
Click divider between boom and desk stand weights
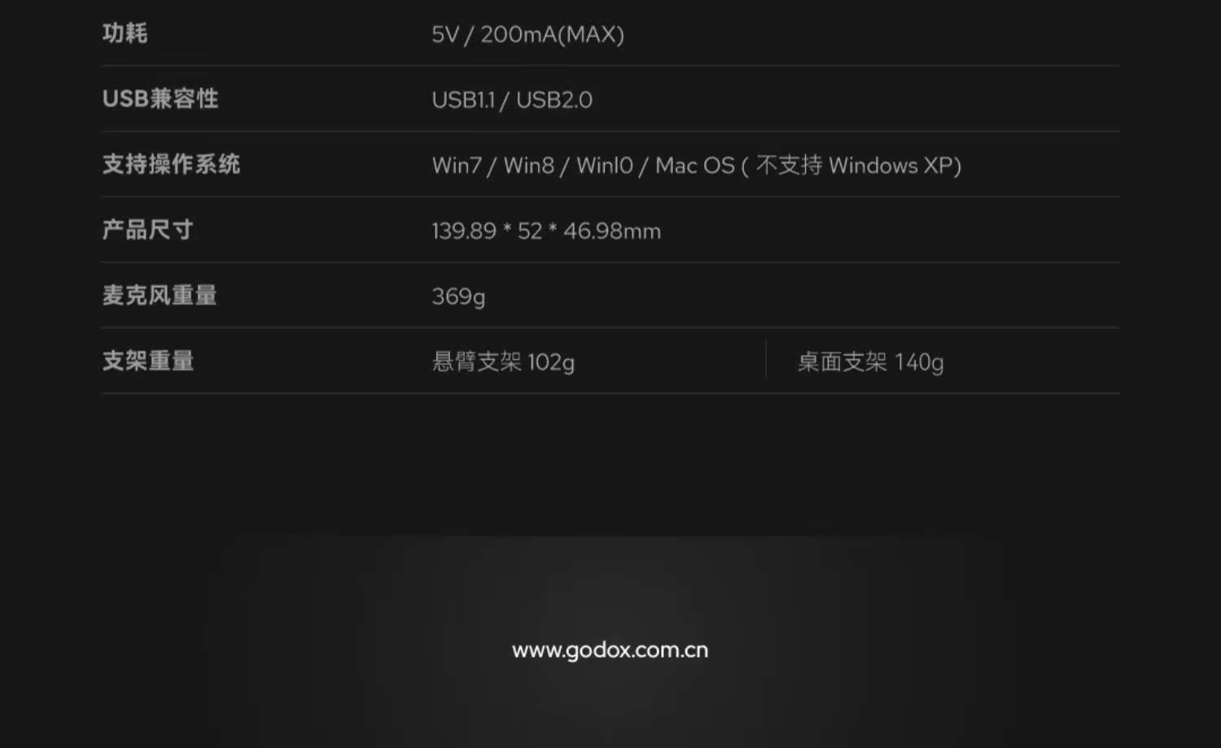pos(765,359)
